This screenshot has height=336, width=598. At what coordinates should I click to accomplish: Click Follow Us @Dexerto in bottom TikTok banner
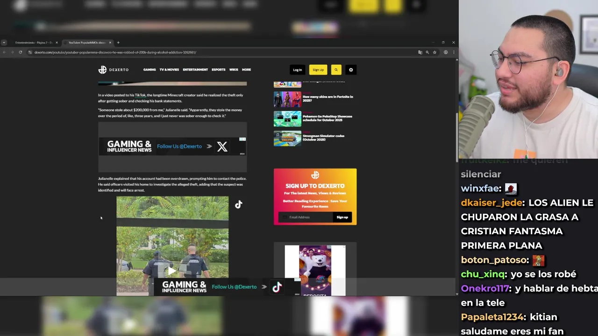tap(234, 287)
